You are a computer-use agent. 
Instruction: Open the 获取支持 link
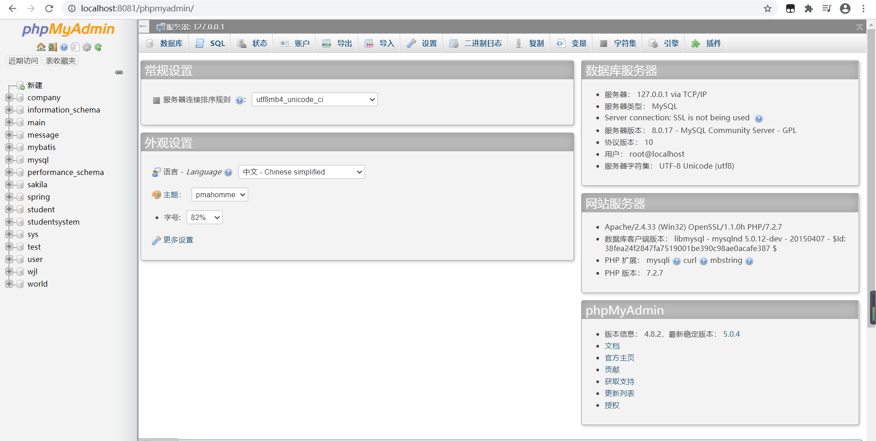tap(619, 381)
